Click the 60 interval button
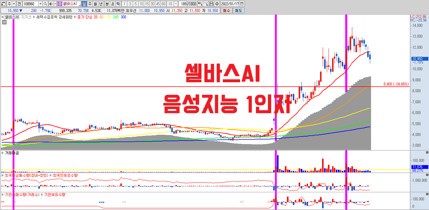This screenshot has height=210, width=429. (x=163, y=4)
